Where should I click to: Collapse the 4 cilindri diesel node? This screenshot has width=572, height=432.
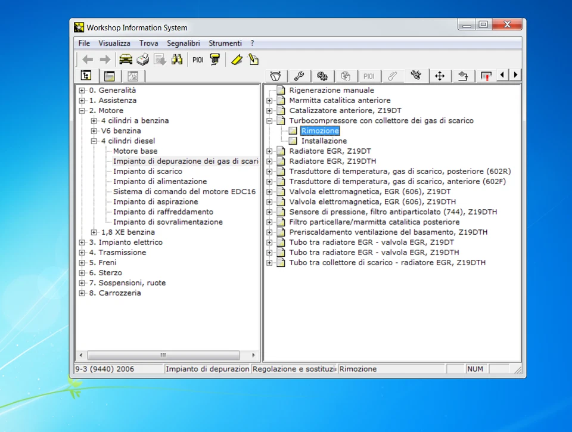94,141
